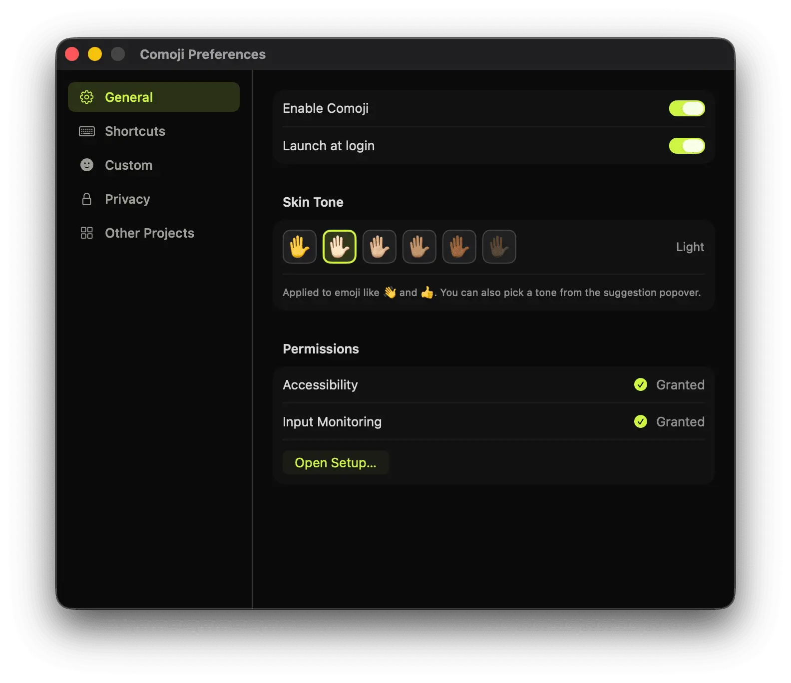
Task: Toggle the Launch at login switch
Action: click(687, 146)
